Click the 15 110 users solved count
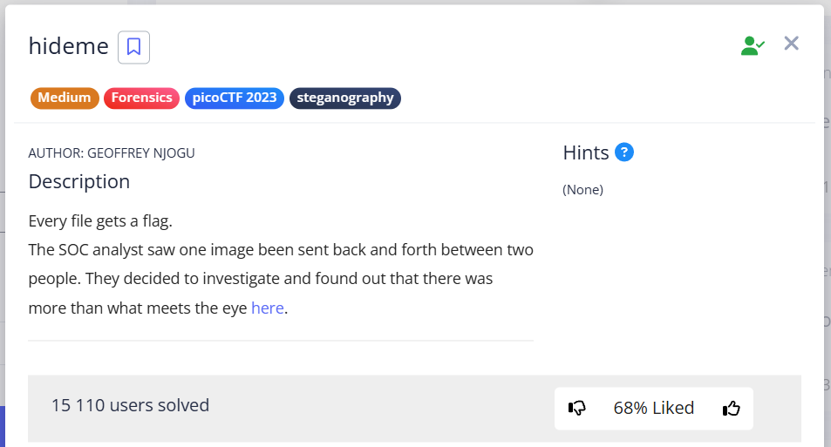The height and width of the screenshot is (447, 831). pos(130,405)
